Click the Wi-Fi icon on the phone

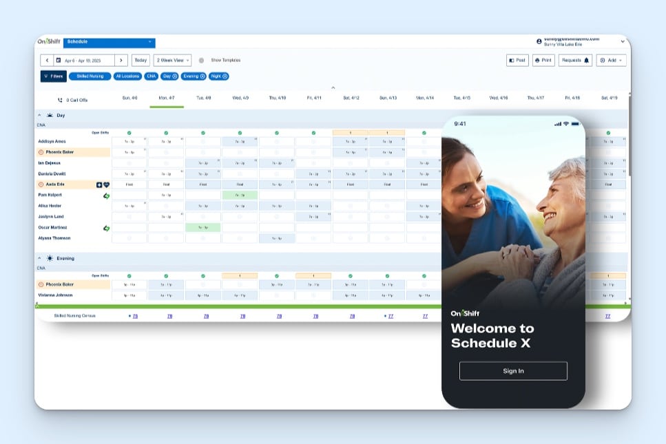pos(565,124)
